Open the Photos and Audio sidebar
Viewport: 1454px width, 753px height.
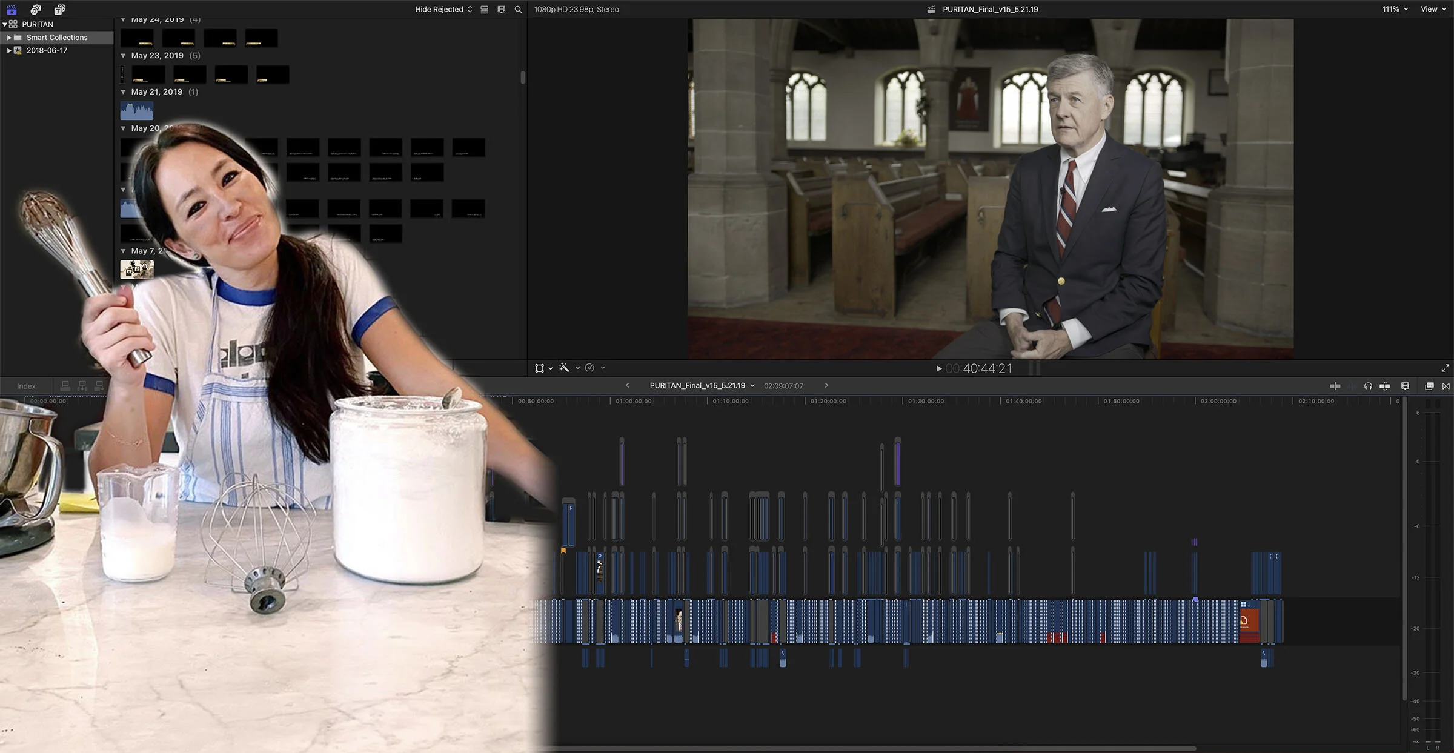tap(36, 9)
